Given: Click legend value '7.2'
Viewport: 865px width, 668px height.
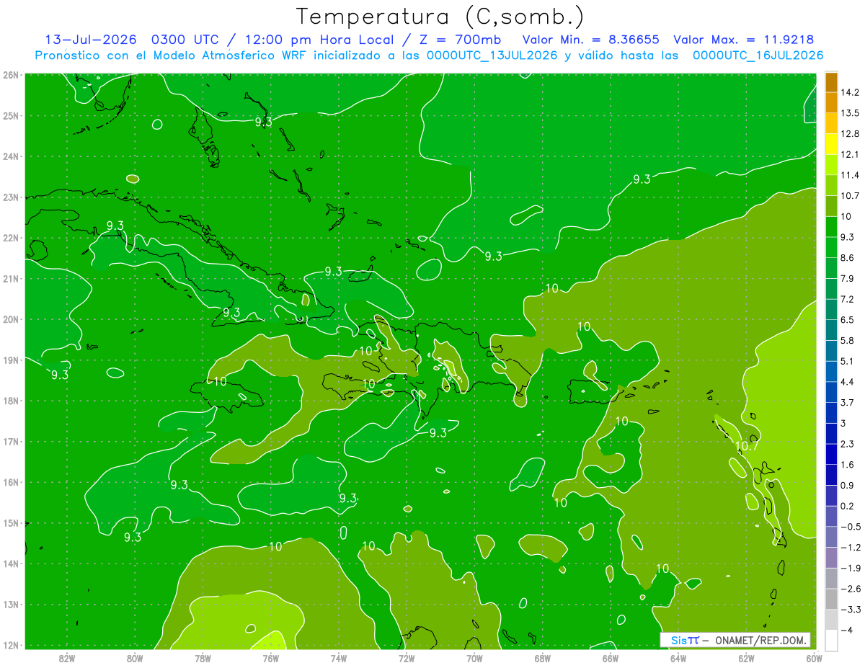Looking at the screenshot, I should [848, 299].
